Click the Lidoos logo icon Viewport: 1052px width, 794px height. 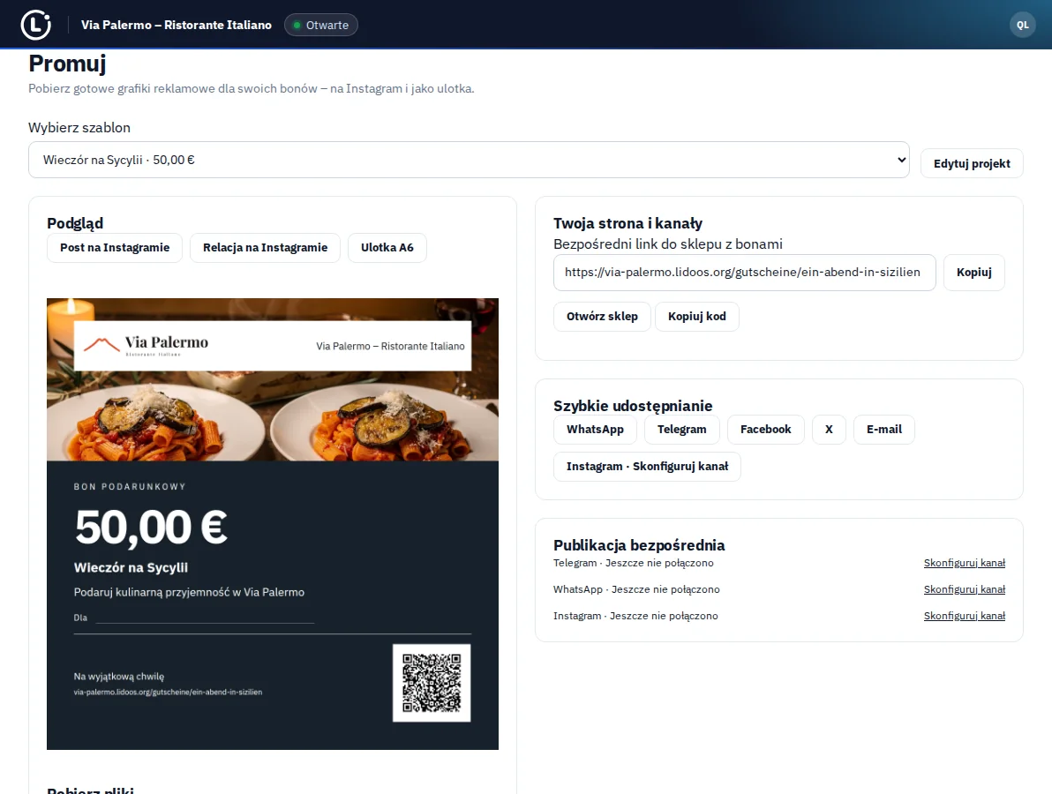click(x=35, y=25)
